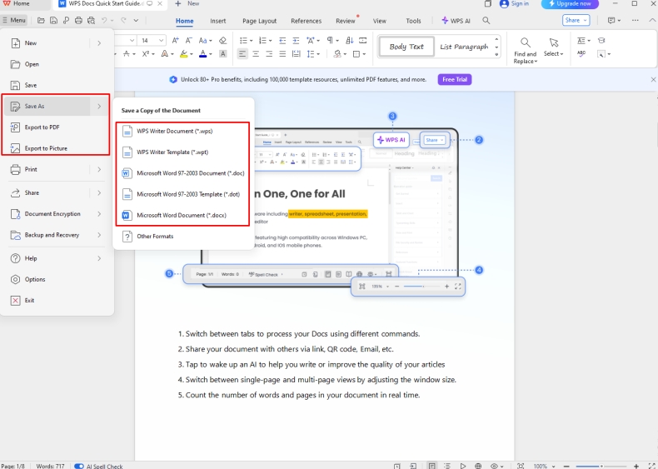The height and width of the screenshot is (469, 658).
Task: Click the Export to PDF menu icon
Action: (15, 127)
